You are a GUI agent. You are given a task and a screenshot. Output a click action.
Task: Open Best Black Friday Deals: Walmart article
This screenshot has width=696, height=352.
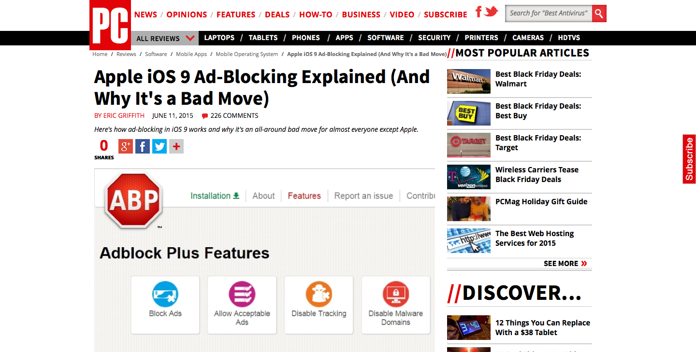click(538, 79)
